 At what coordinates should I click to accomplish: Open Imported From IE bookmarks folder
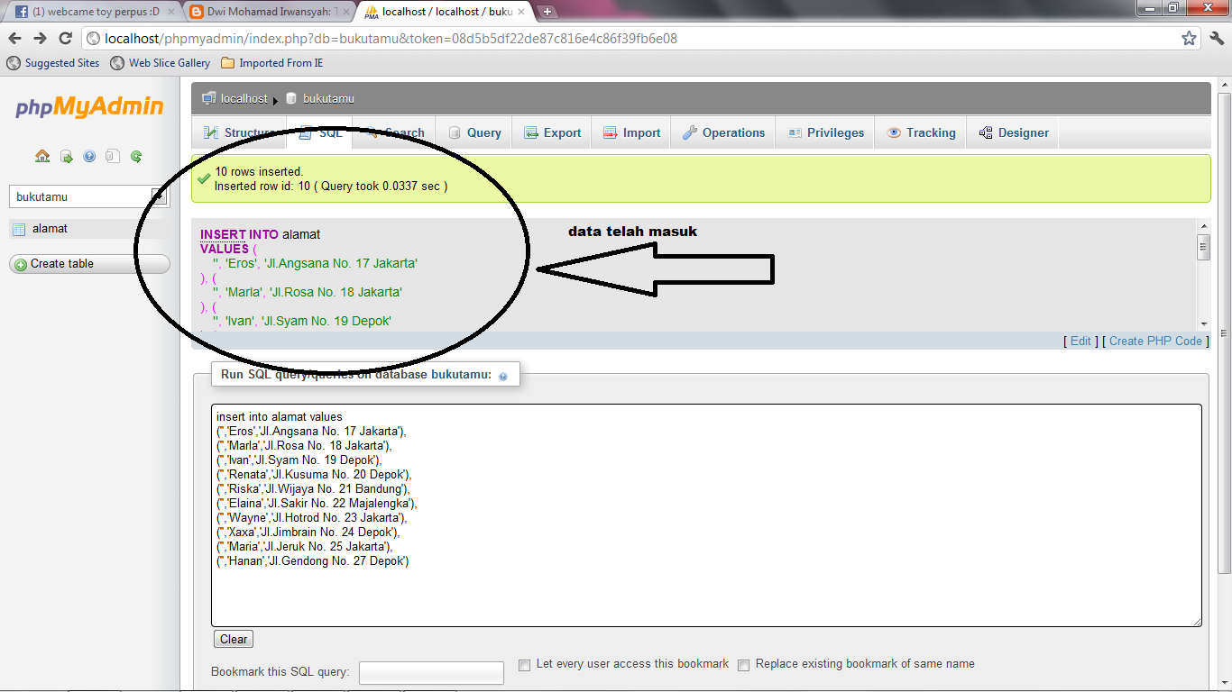coord(271,63)
